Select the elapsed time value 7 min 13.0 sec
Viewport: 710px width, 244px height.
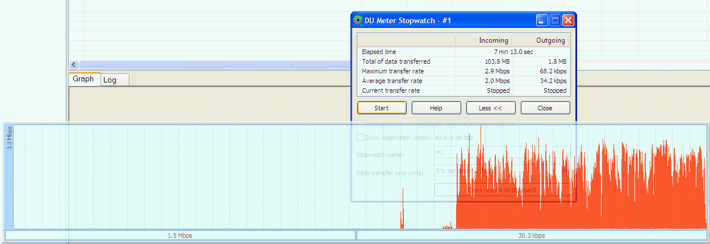(x=513, y=52)
